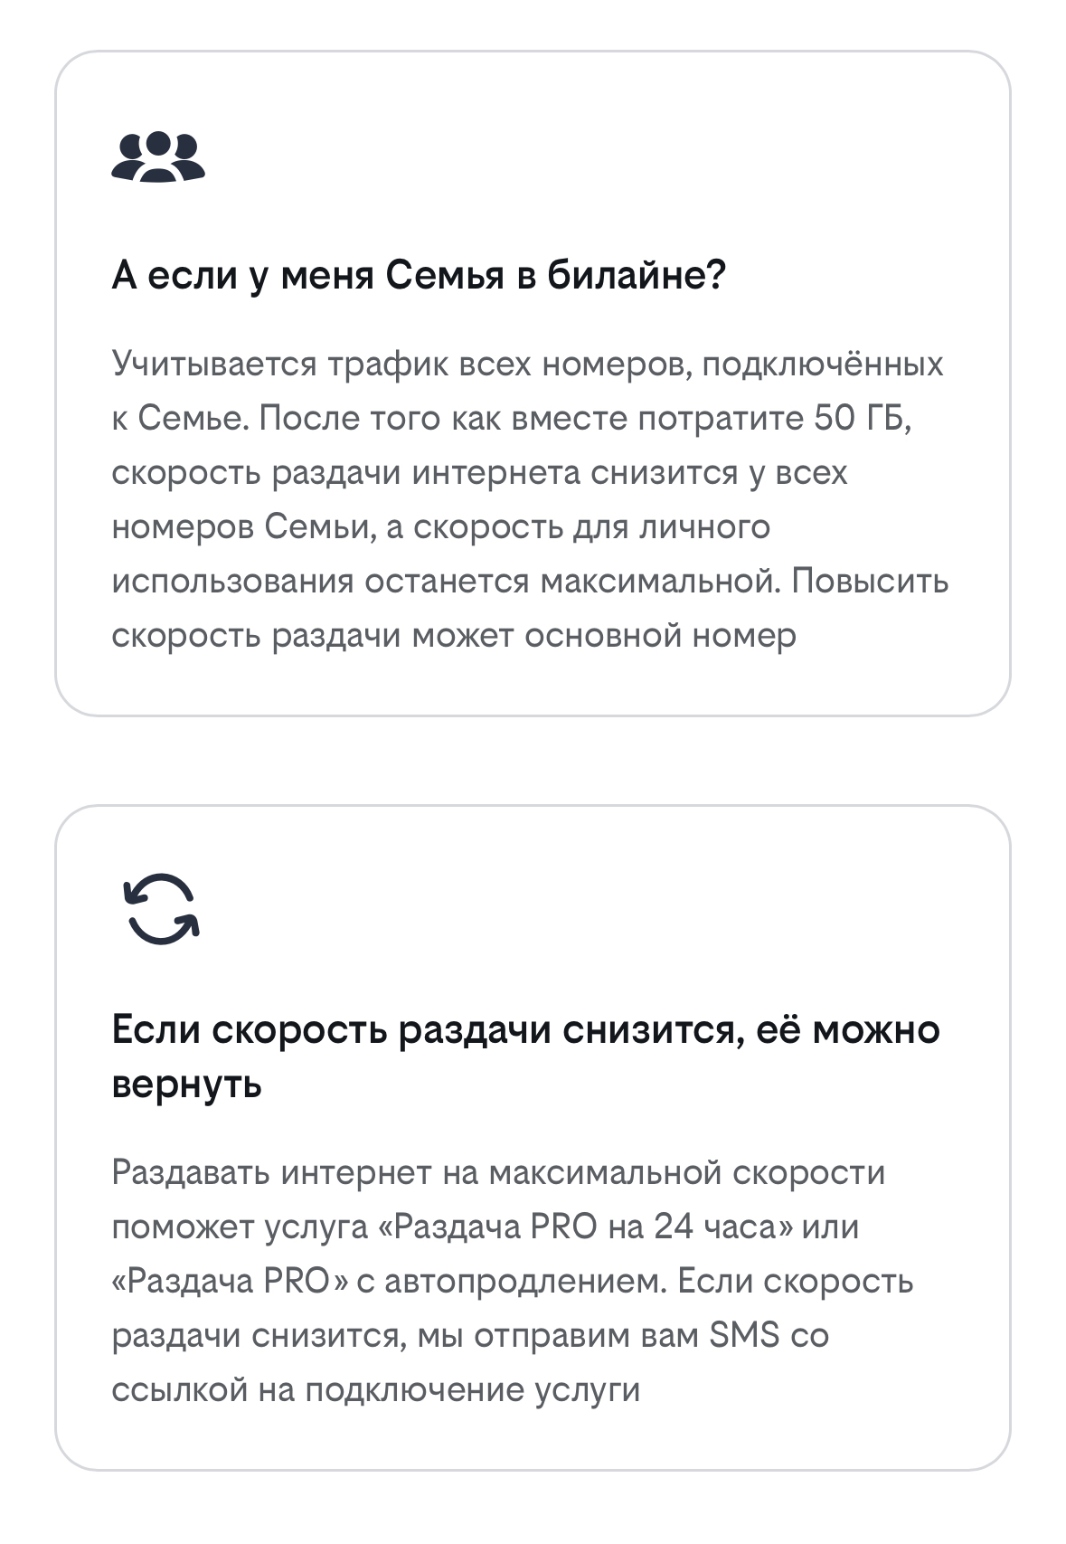This screenshot has height=1544, width=1066.
Task: Click the word "вернуть" in the second heading
Action: click(186, 1084)
